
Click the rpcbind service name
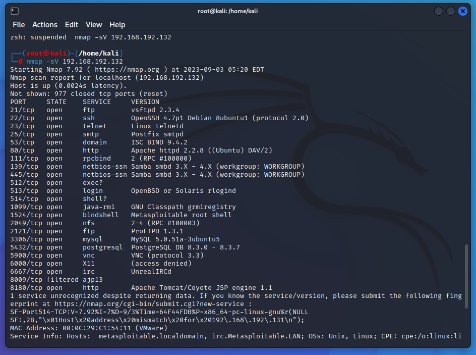pos(97,159)
